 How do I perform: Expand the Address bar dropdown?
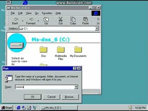(x=97, y=28)
